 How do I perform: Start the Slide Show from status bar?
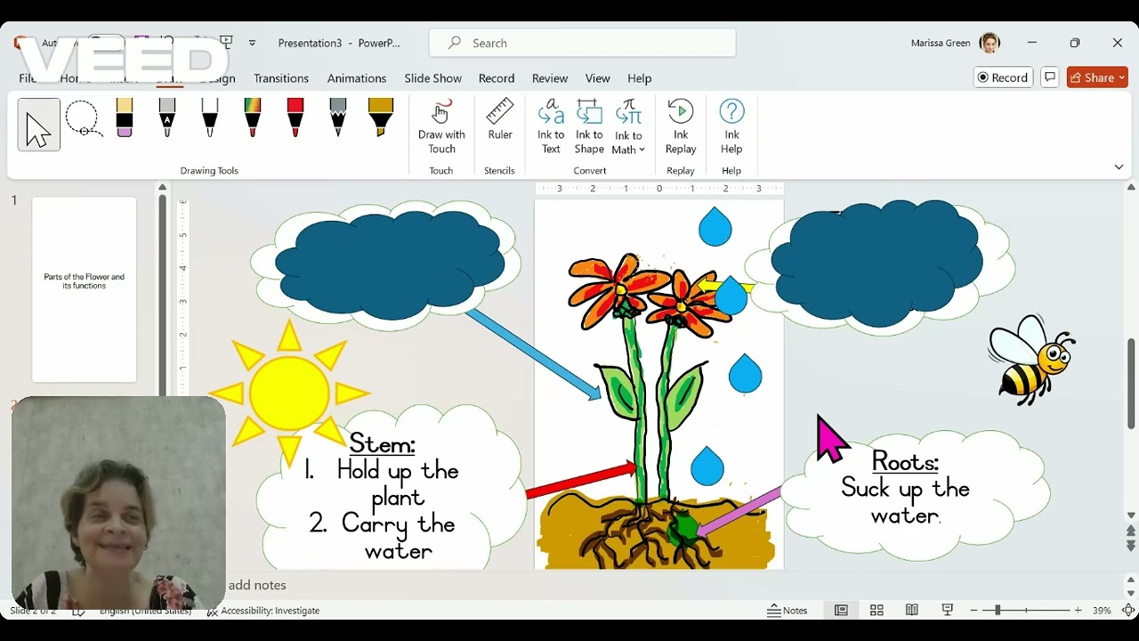pos(948,611)
